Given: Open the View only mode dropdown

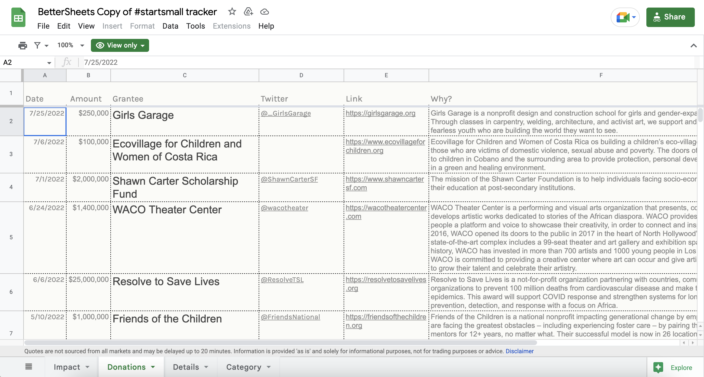Looking at the screenshot, I should click(x=120, y=45).
